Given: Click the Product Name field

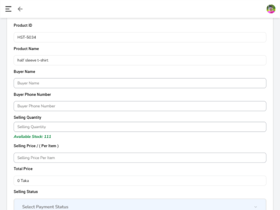Looking at the screenshot, I should (140, 60).
